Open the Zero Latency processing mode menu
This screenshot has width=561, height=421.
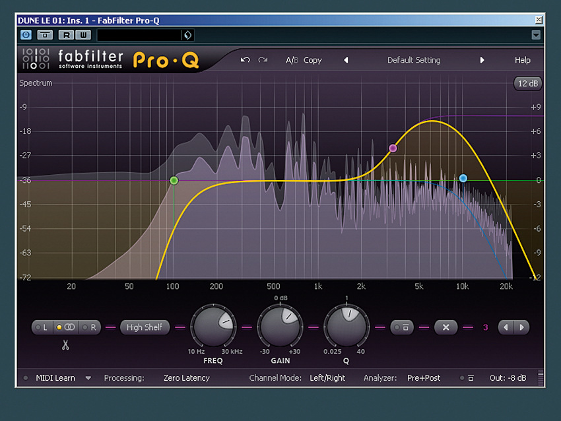coord(186,377)
